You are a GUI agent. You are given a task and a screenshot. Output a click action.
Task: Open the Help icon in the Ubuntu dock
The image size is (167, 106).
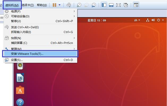[x=20, y=102]
